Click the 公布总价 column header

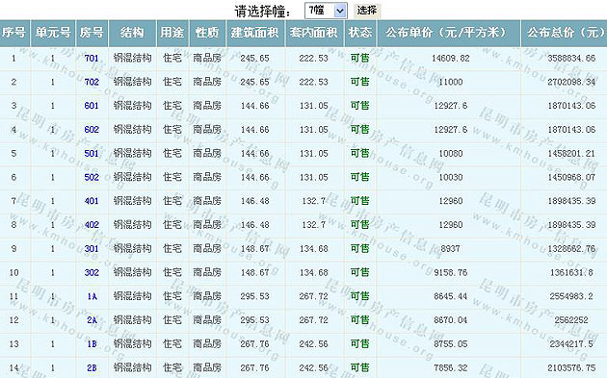[x=565, y=34]
